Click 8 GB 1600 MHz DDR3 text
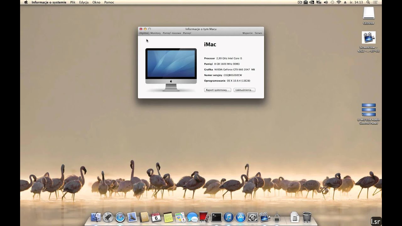 point(227,64)
